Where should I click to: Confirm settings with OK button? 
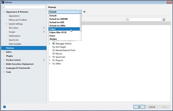pos(139,107)
